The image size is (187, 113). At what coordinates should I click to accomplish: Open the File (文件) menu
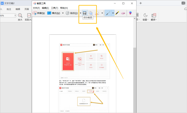(x=36, y=8)
